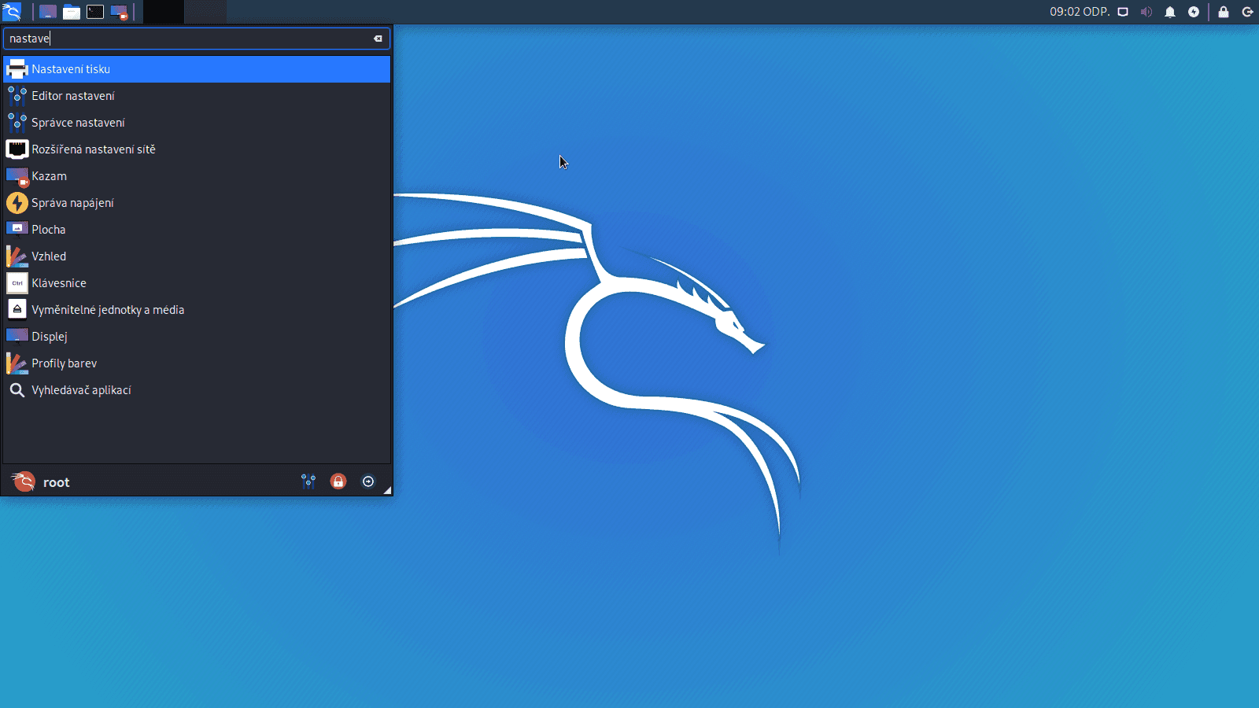Click the volume icon in the system tray

point(1146,12)
